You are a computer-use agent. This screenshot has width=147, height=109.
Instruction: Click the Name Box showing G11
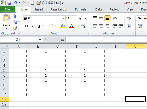coord(19,40)
